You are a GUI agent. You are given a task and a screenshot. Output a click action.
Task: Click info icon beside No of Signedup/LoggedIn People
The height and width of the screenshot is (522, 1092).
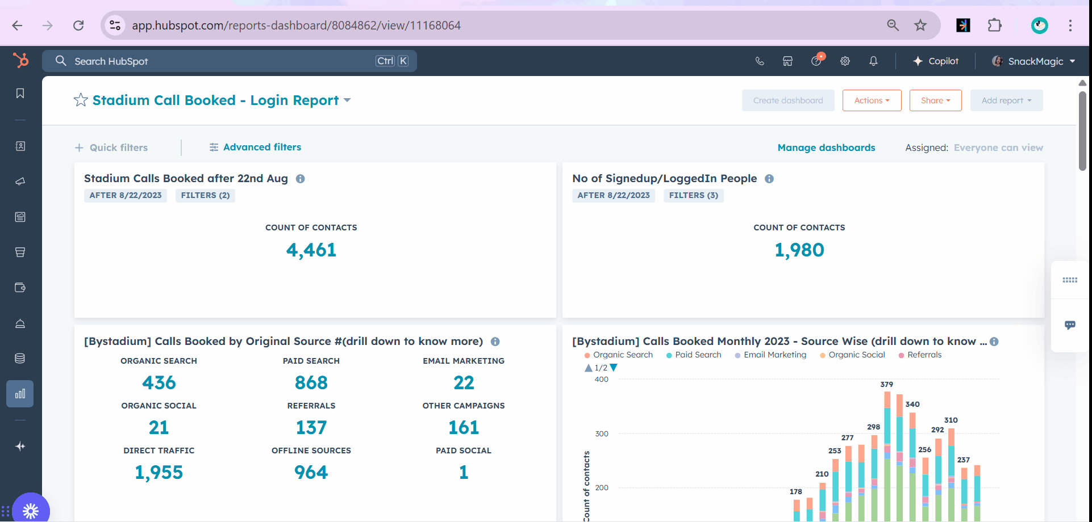pos(769,179)
